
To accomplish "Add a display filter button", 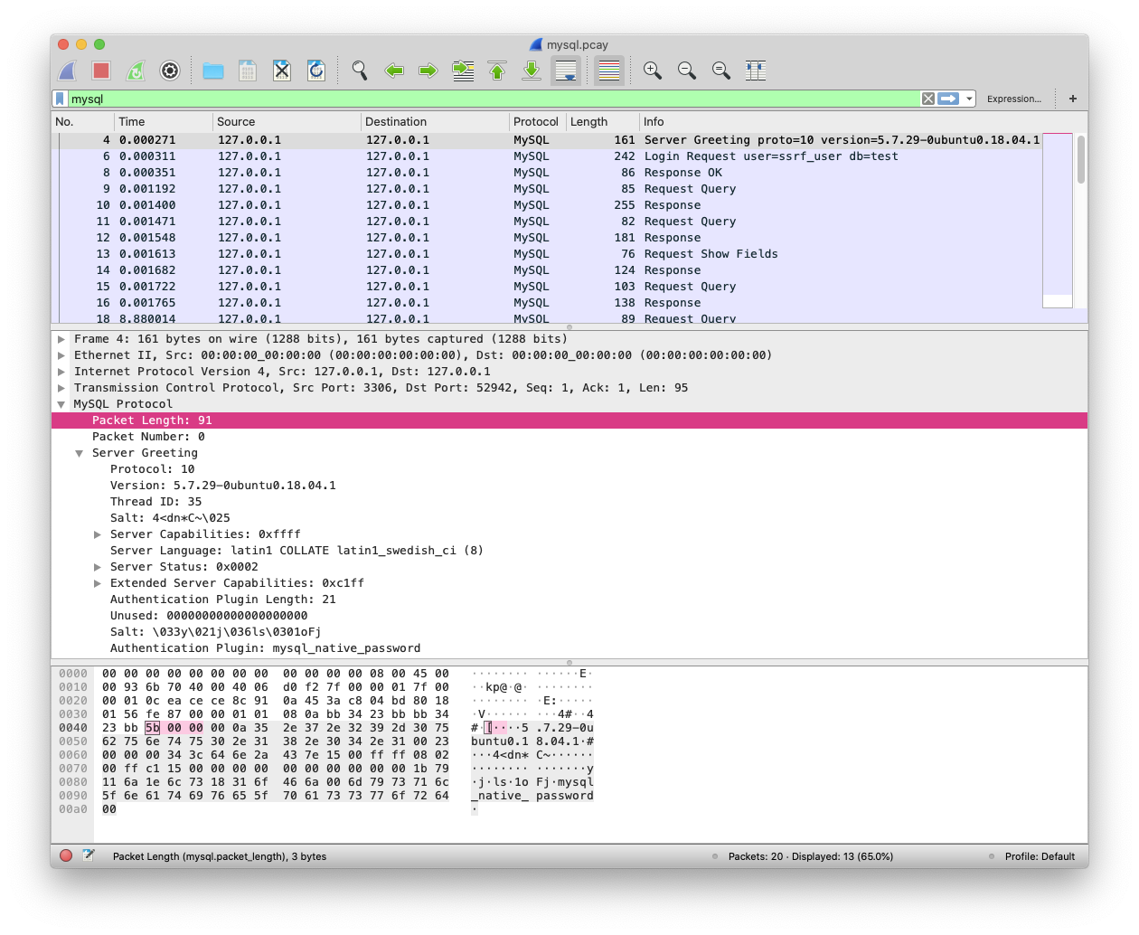I will coord(1073,99).
